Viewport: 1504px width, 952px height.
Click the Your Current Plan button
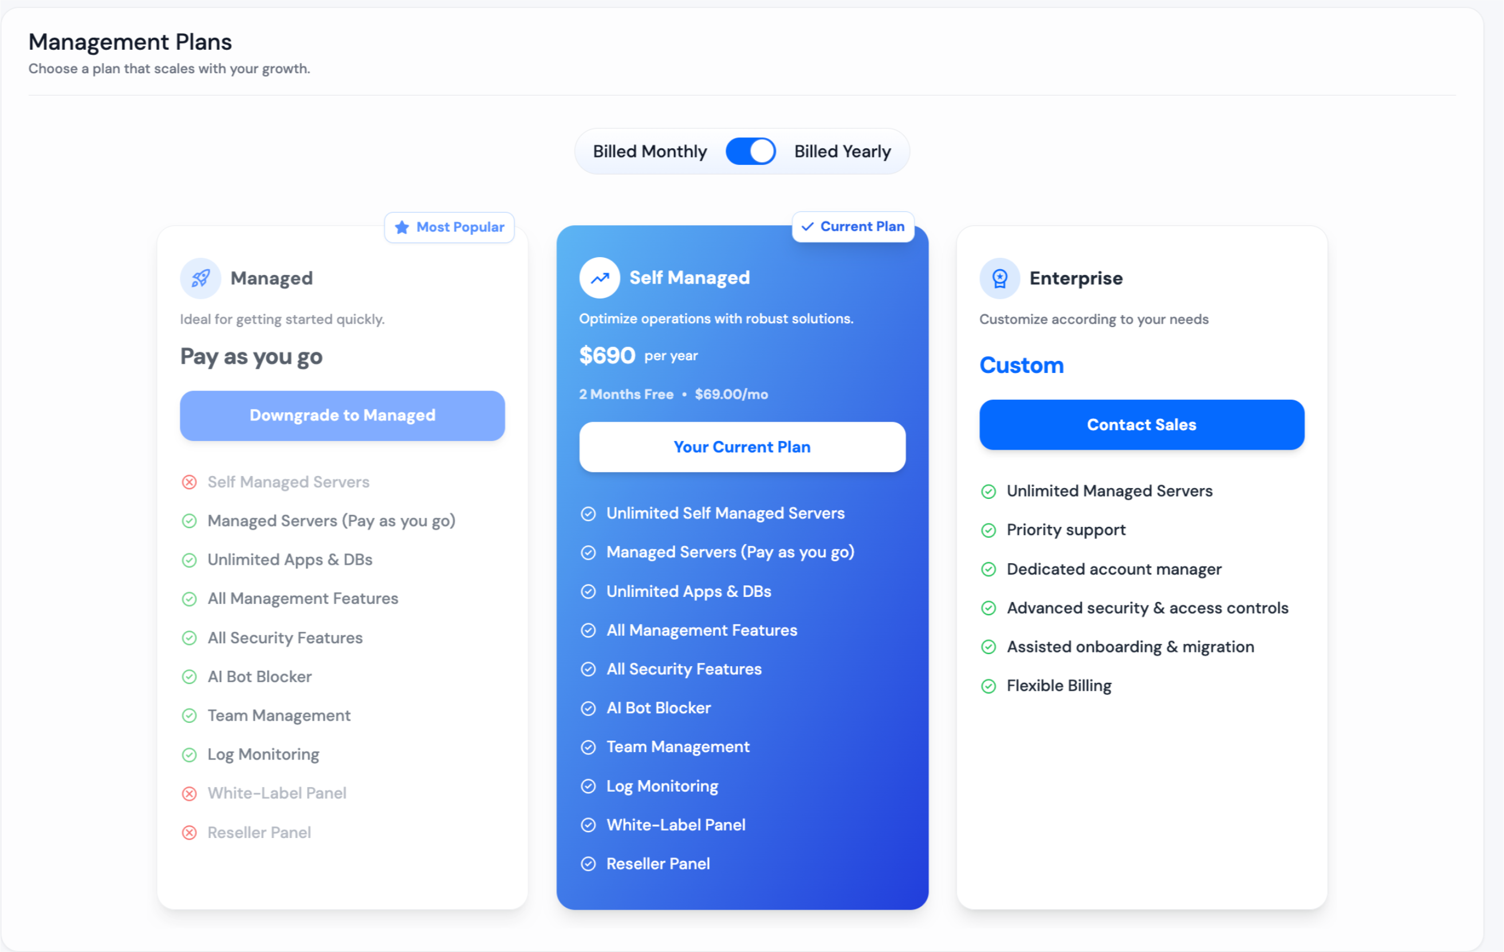(741, 447)
